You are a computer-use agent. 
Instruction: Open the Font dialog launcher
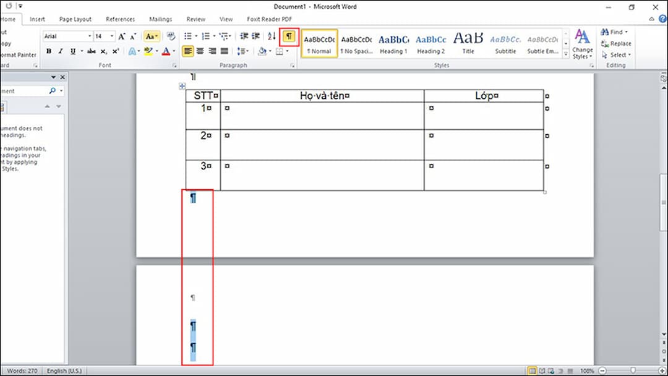tap(174, 66)
